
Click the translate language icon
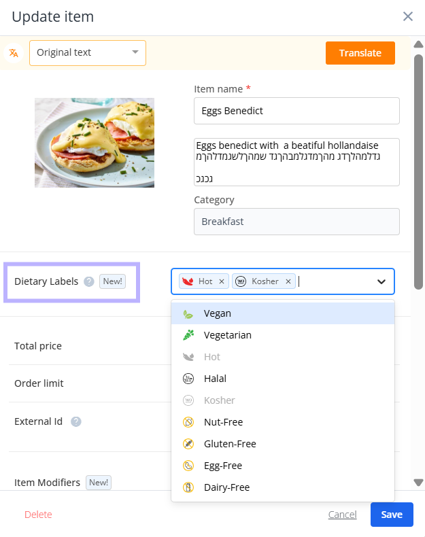[14, 53]
